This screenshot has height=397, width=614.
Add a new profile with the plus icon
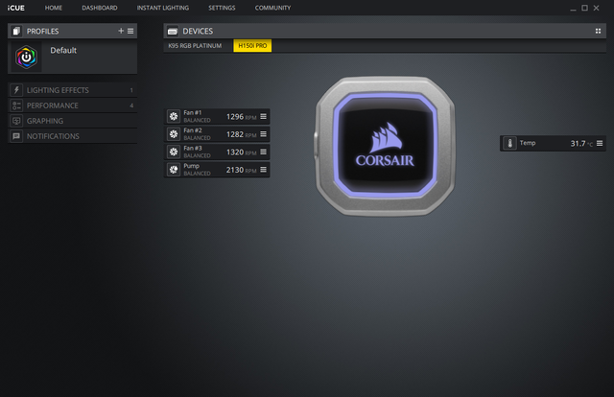point(121,31)
